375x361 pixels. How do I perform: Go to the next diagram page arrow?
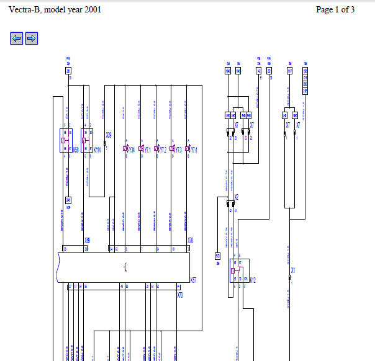pos(32,38)
